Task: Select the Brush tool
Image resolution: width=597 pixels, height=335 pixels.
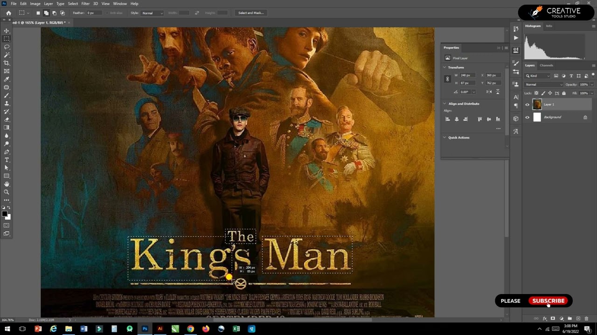Action: (x=7, y=95)
